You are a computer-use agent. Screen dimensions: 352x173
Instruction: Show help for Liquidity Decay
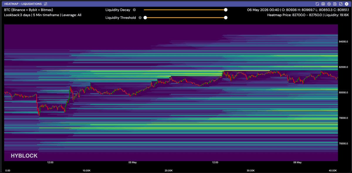[134, 10]
